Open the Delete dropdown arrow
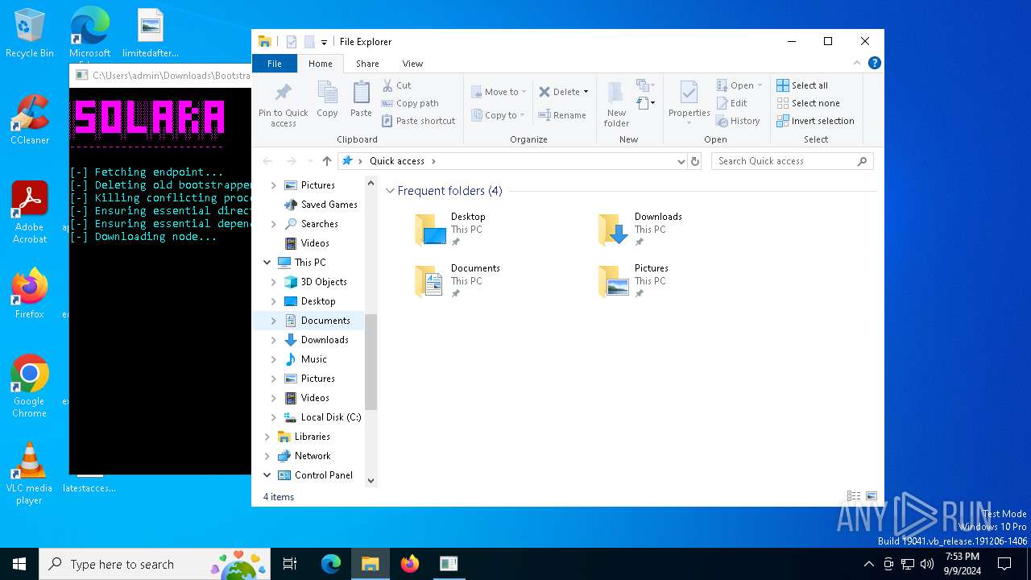 [x=586, y=92]
